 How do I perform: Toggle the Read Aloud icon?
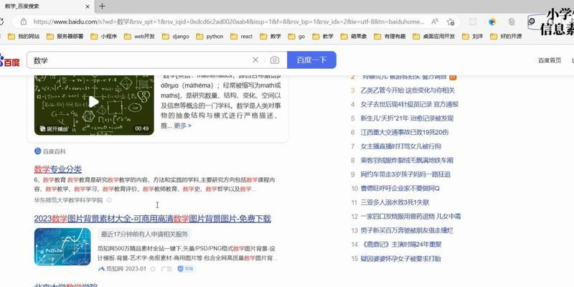[x=435, y=22]
